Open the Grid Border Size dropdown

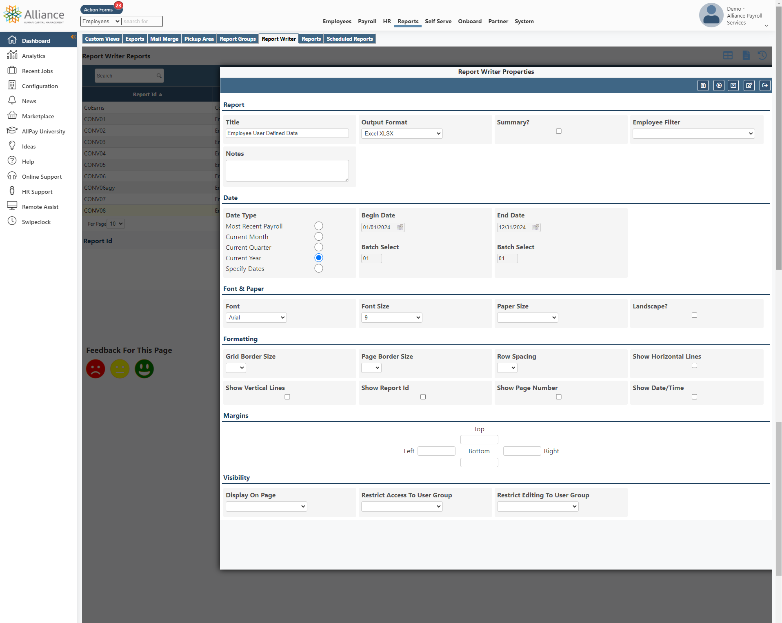pos(236,368)
